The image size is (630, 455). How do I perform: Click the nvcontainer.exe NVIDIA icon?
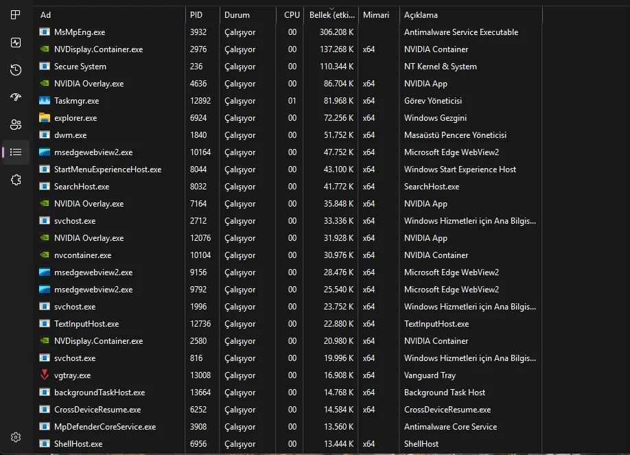45,255
